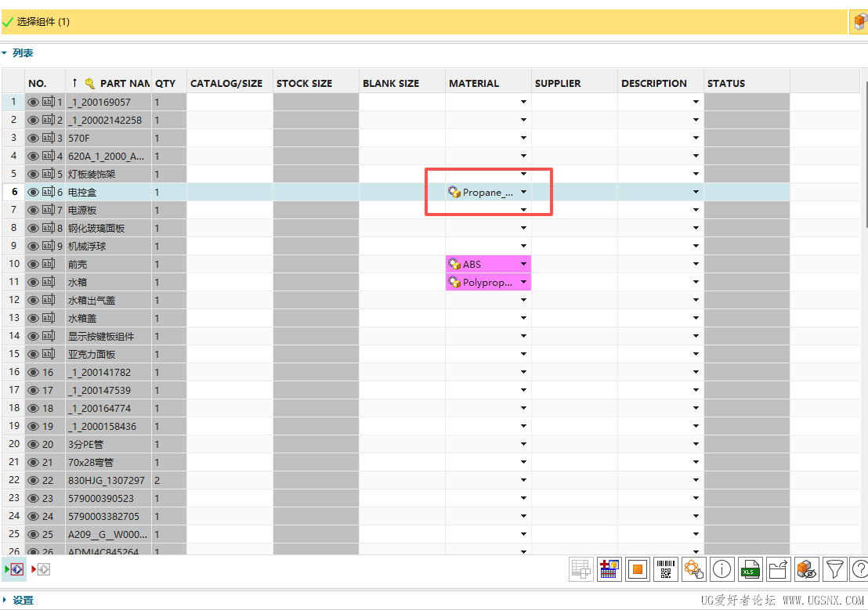Image resolution: width=868 pixels, height=610 pixels.
Task: Select part name 灯板装饰架
Action: tap(92, 175)
